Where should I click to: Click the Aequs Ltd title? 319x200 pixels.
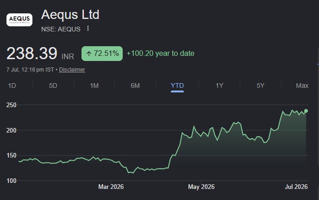[70, 15]
